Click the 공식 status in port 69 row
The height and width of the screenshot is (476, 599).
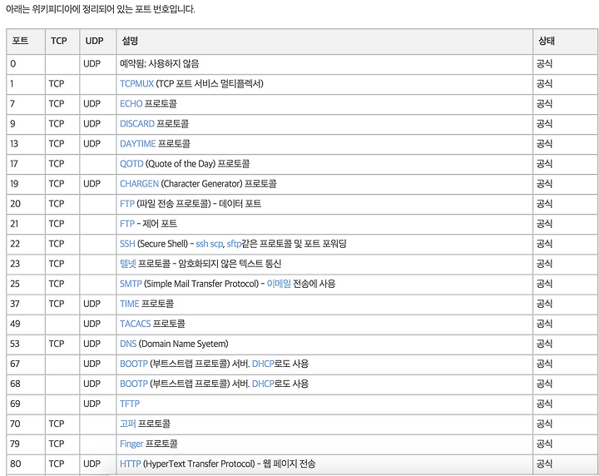tap(544, 404)
